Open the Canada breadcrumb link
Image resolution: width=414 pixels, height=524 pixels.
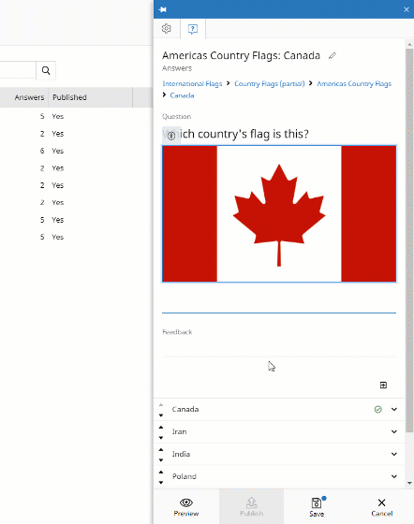[x=182, y=95]
